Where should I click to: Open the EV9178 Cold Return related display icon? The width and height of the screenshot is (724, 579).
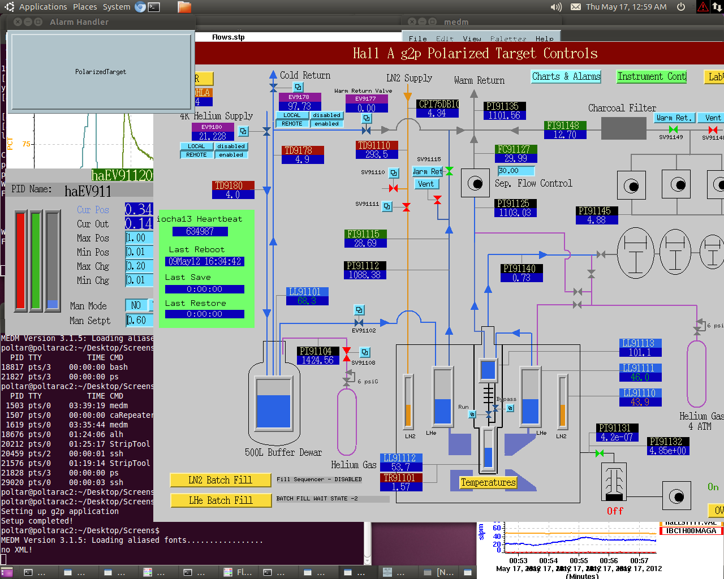click(x=298, y=87)
